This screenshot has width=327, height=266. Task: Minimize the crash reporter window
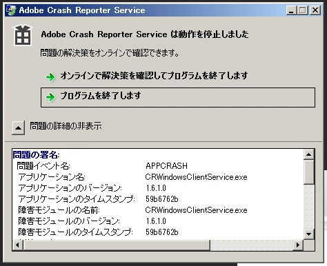tap(291, 10)
